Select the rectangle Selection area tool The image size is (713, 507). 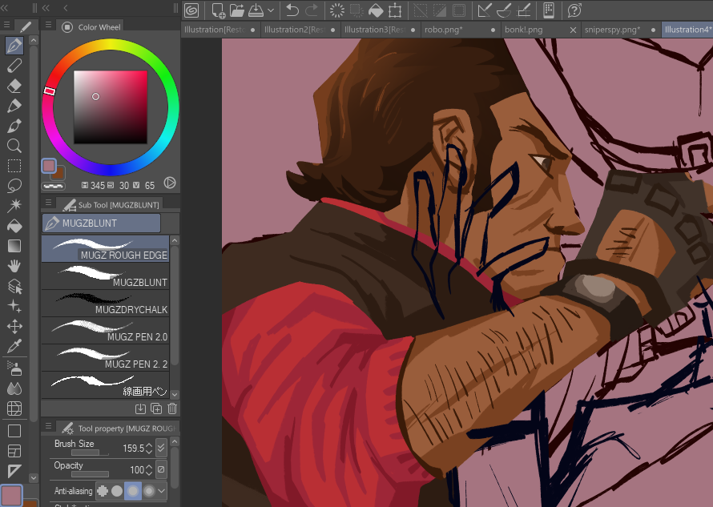(x=14, y=166)
